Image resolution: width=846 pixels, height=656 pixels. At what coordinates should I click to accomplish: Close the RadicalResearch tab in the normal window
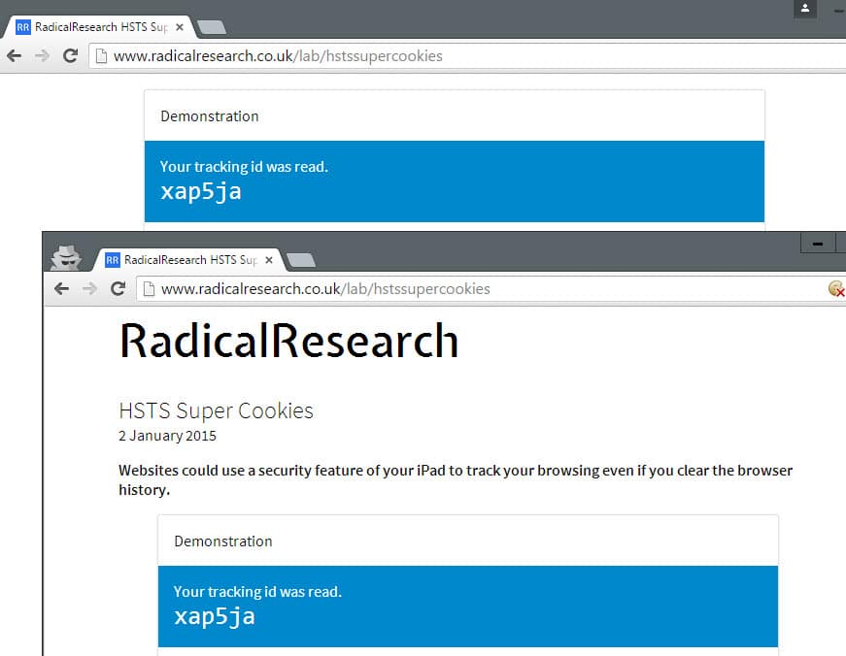(180, 27)
